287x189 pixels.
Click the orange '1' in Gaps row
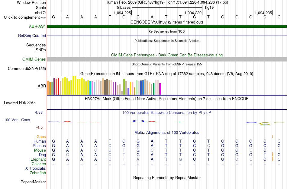tap(272, 137)
